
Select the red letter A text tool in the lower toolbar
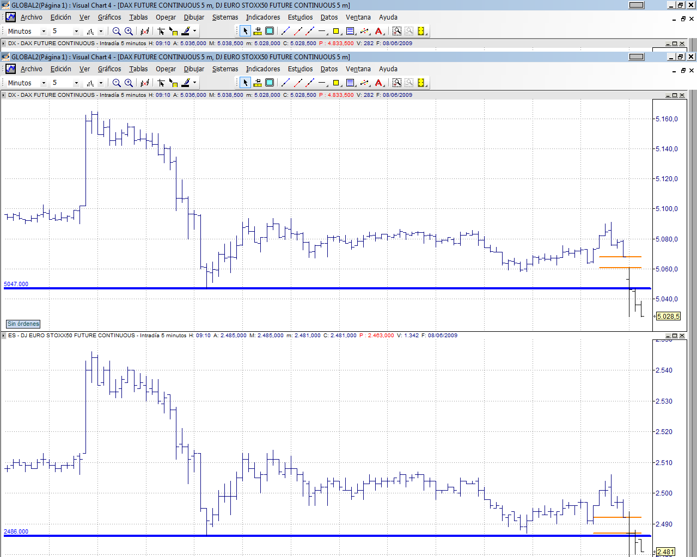(x=379, y=83)
